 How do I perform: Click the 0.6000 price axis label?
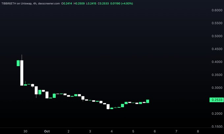(x=217, y=10)
